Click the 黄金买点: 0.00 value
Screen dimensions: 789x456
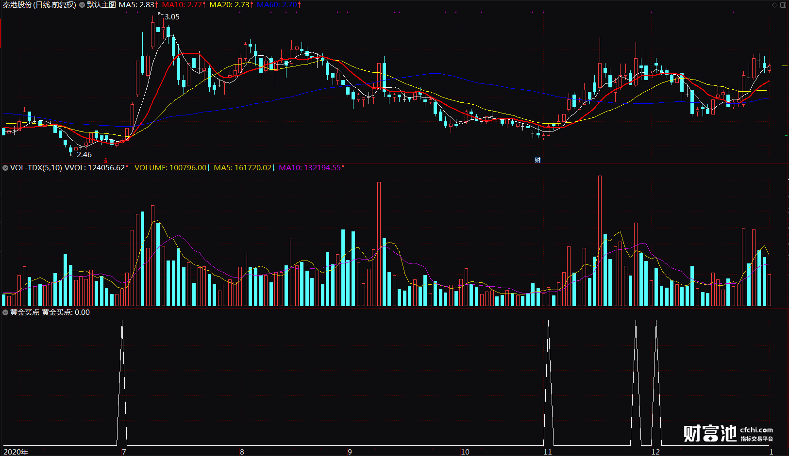point(66,312)
